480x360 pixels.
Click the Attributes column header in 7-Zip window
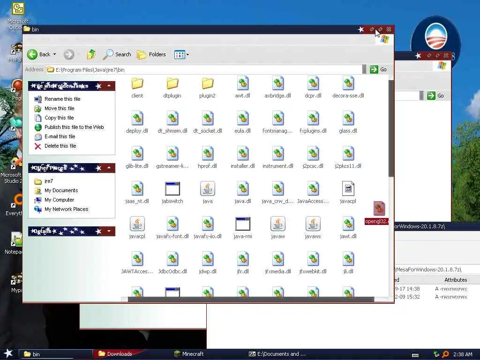(x=456, y=280)
